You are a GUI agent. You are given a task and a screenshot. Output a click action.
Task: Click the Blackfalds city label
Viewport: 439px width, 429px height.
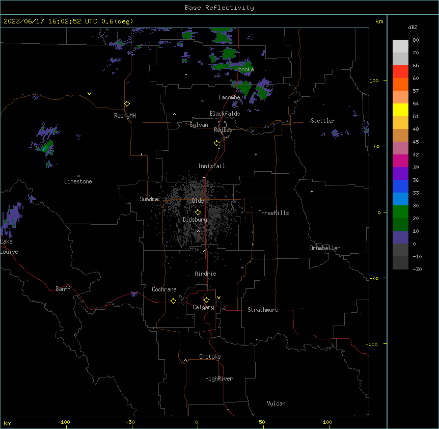(x=225, y=114)
